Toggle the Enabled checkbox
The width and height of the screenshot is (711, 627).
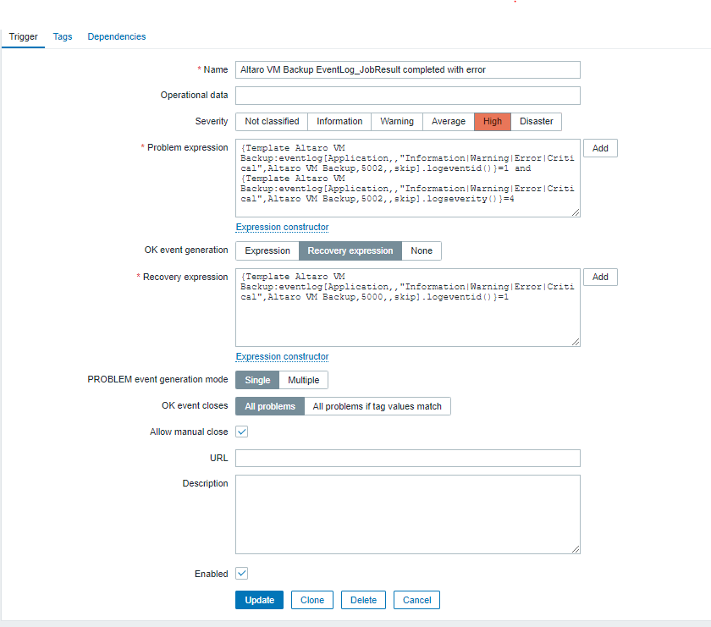pos(242,574)
